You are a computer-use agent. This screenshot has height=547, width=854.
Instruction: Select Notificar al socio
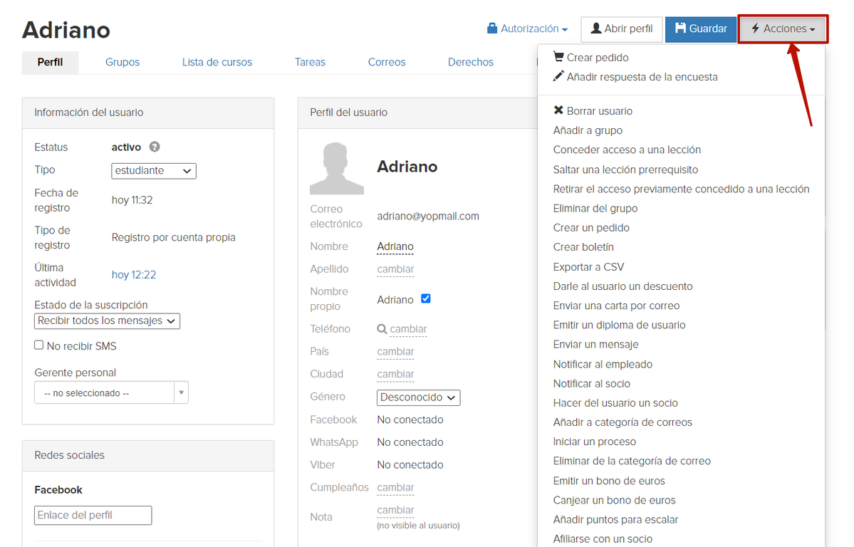tap(591, 384)
